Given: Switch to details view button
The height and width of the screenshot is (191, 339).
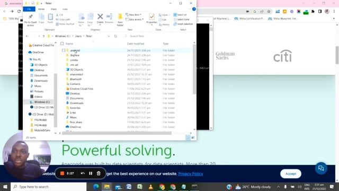Looking at the screenshot, I should click(x=188, y=137).
